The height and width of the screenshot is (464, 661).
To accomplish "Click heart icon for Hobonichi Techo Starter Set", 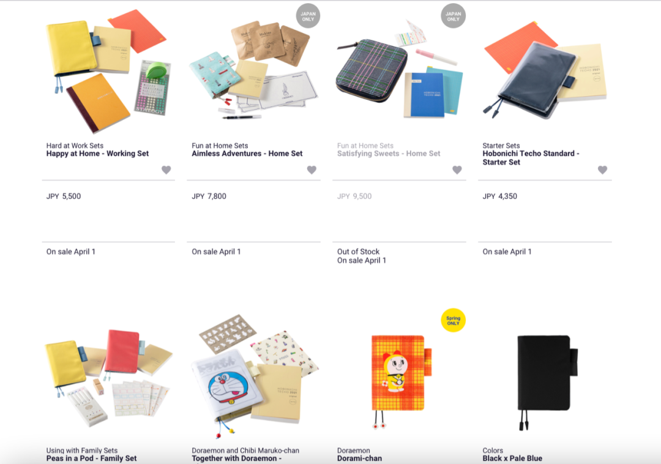I will pyautogui.click(x=602, y=170).
